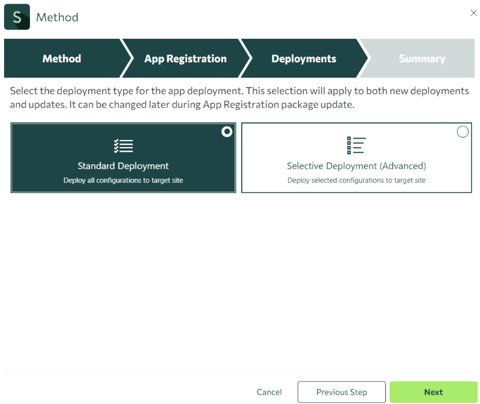This screenshot has width=480, height=404.
Task: Click the Standard Deployment checklist icon
Action: pyautogui.click(x=124, y=146)
